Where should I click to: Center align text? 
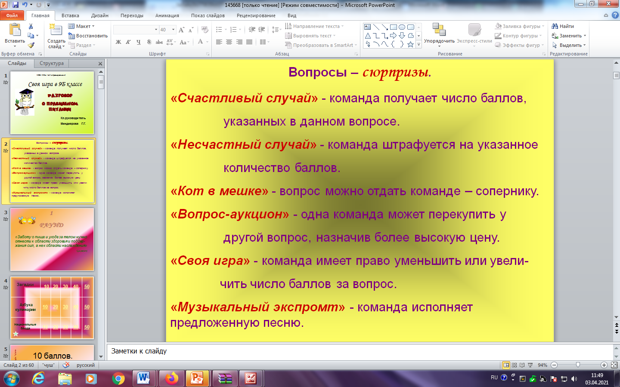coord(229,42)
